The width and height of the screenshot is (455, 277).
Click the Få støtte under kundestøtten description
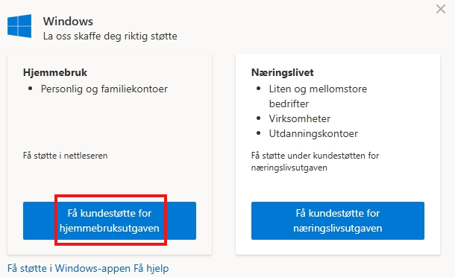(315, 162)
